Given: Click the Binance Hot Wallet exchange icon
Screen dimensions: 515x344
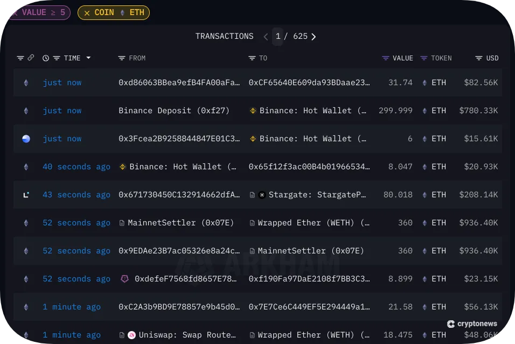Looking at the screenshot, I should click(253, 111).
